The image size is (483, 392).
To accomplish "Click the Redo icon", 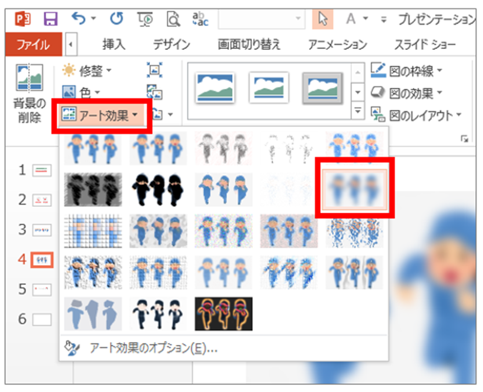I will tap(117, 18).
